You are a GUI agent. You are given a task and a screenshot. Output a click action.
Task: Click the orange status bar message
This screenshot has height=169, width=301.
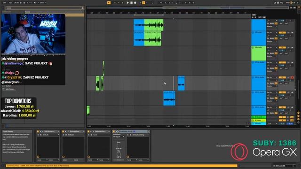[121, 166]
